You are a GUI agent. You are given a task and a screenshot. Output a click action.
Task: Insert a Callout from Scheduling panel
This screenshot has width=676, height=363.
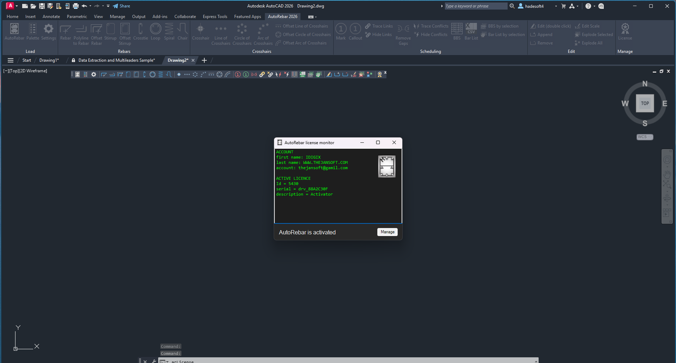pyautogui.click(x=355, y=32)
